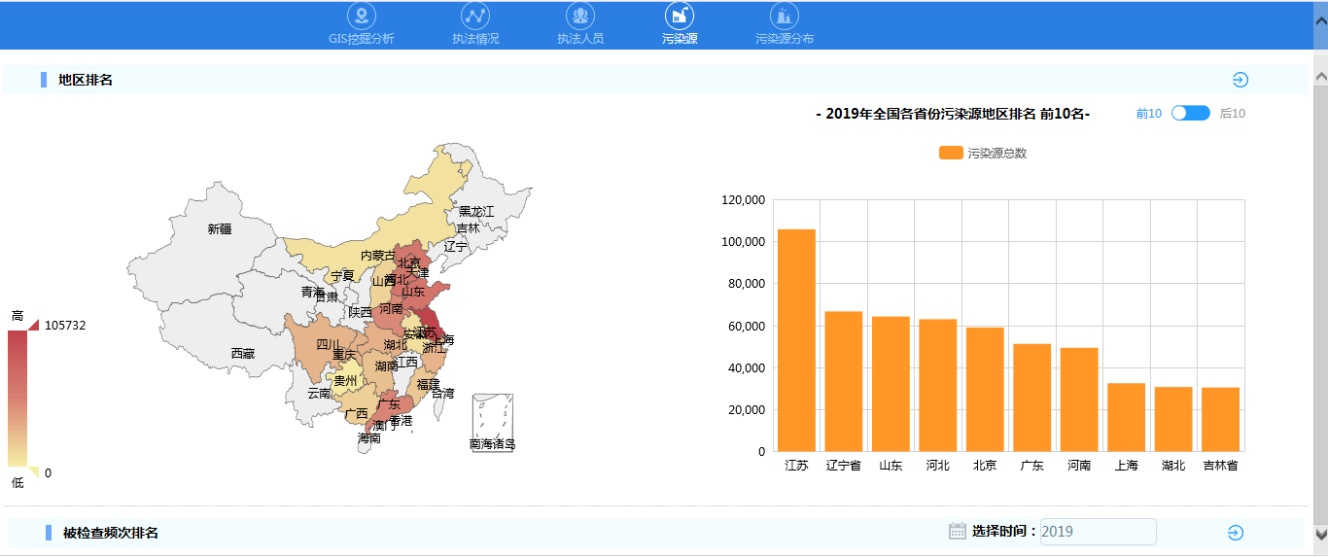Toggle the 前10/后10 ranking switch

(1190, 114)
